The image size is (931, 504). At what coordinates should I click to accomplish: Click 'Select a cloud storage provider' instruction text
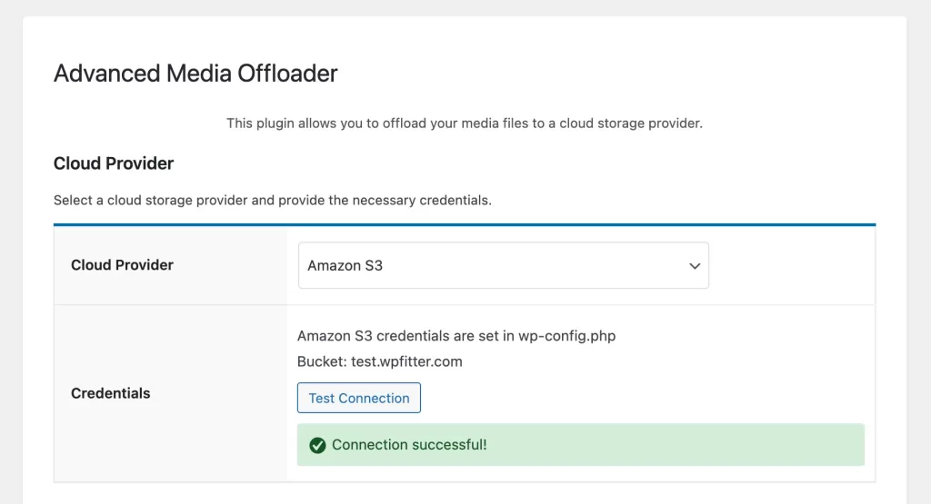pos(273,201)
